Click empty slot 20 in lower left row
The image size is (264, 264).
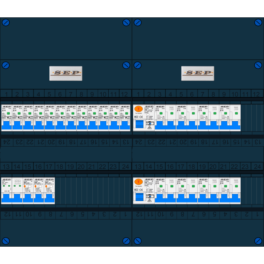coord(81,190)
